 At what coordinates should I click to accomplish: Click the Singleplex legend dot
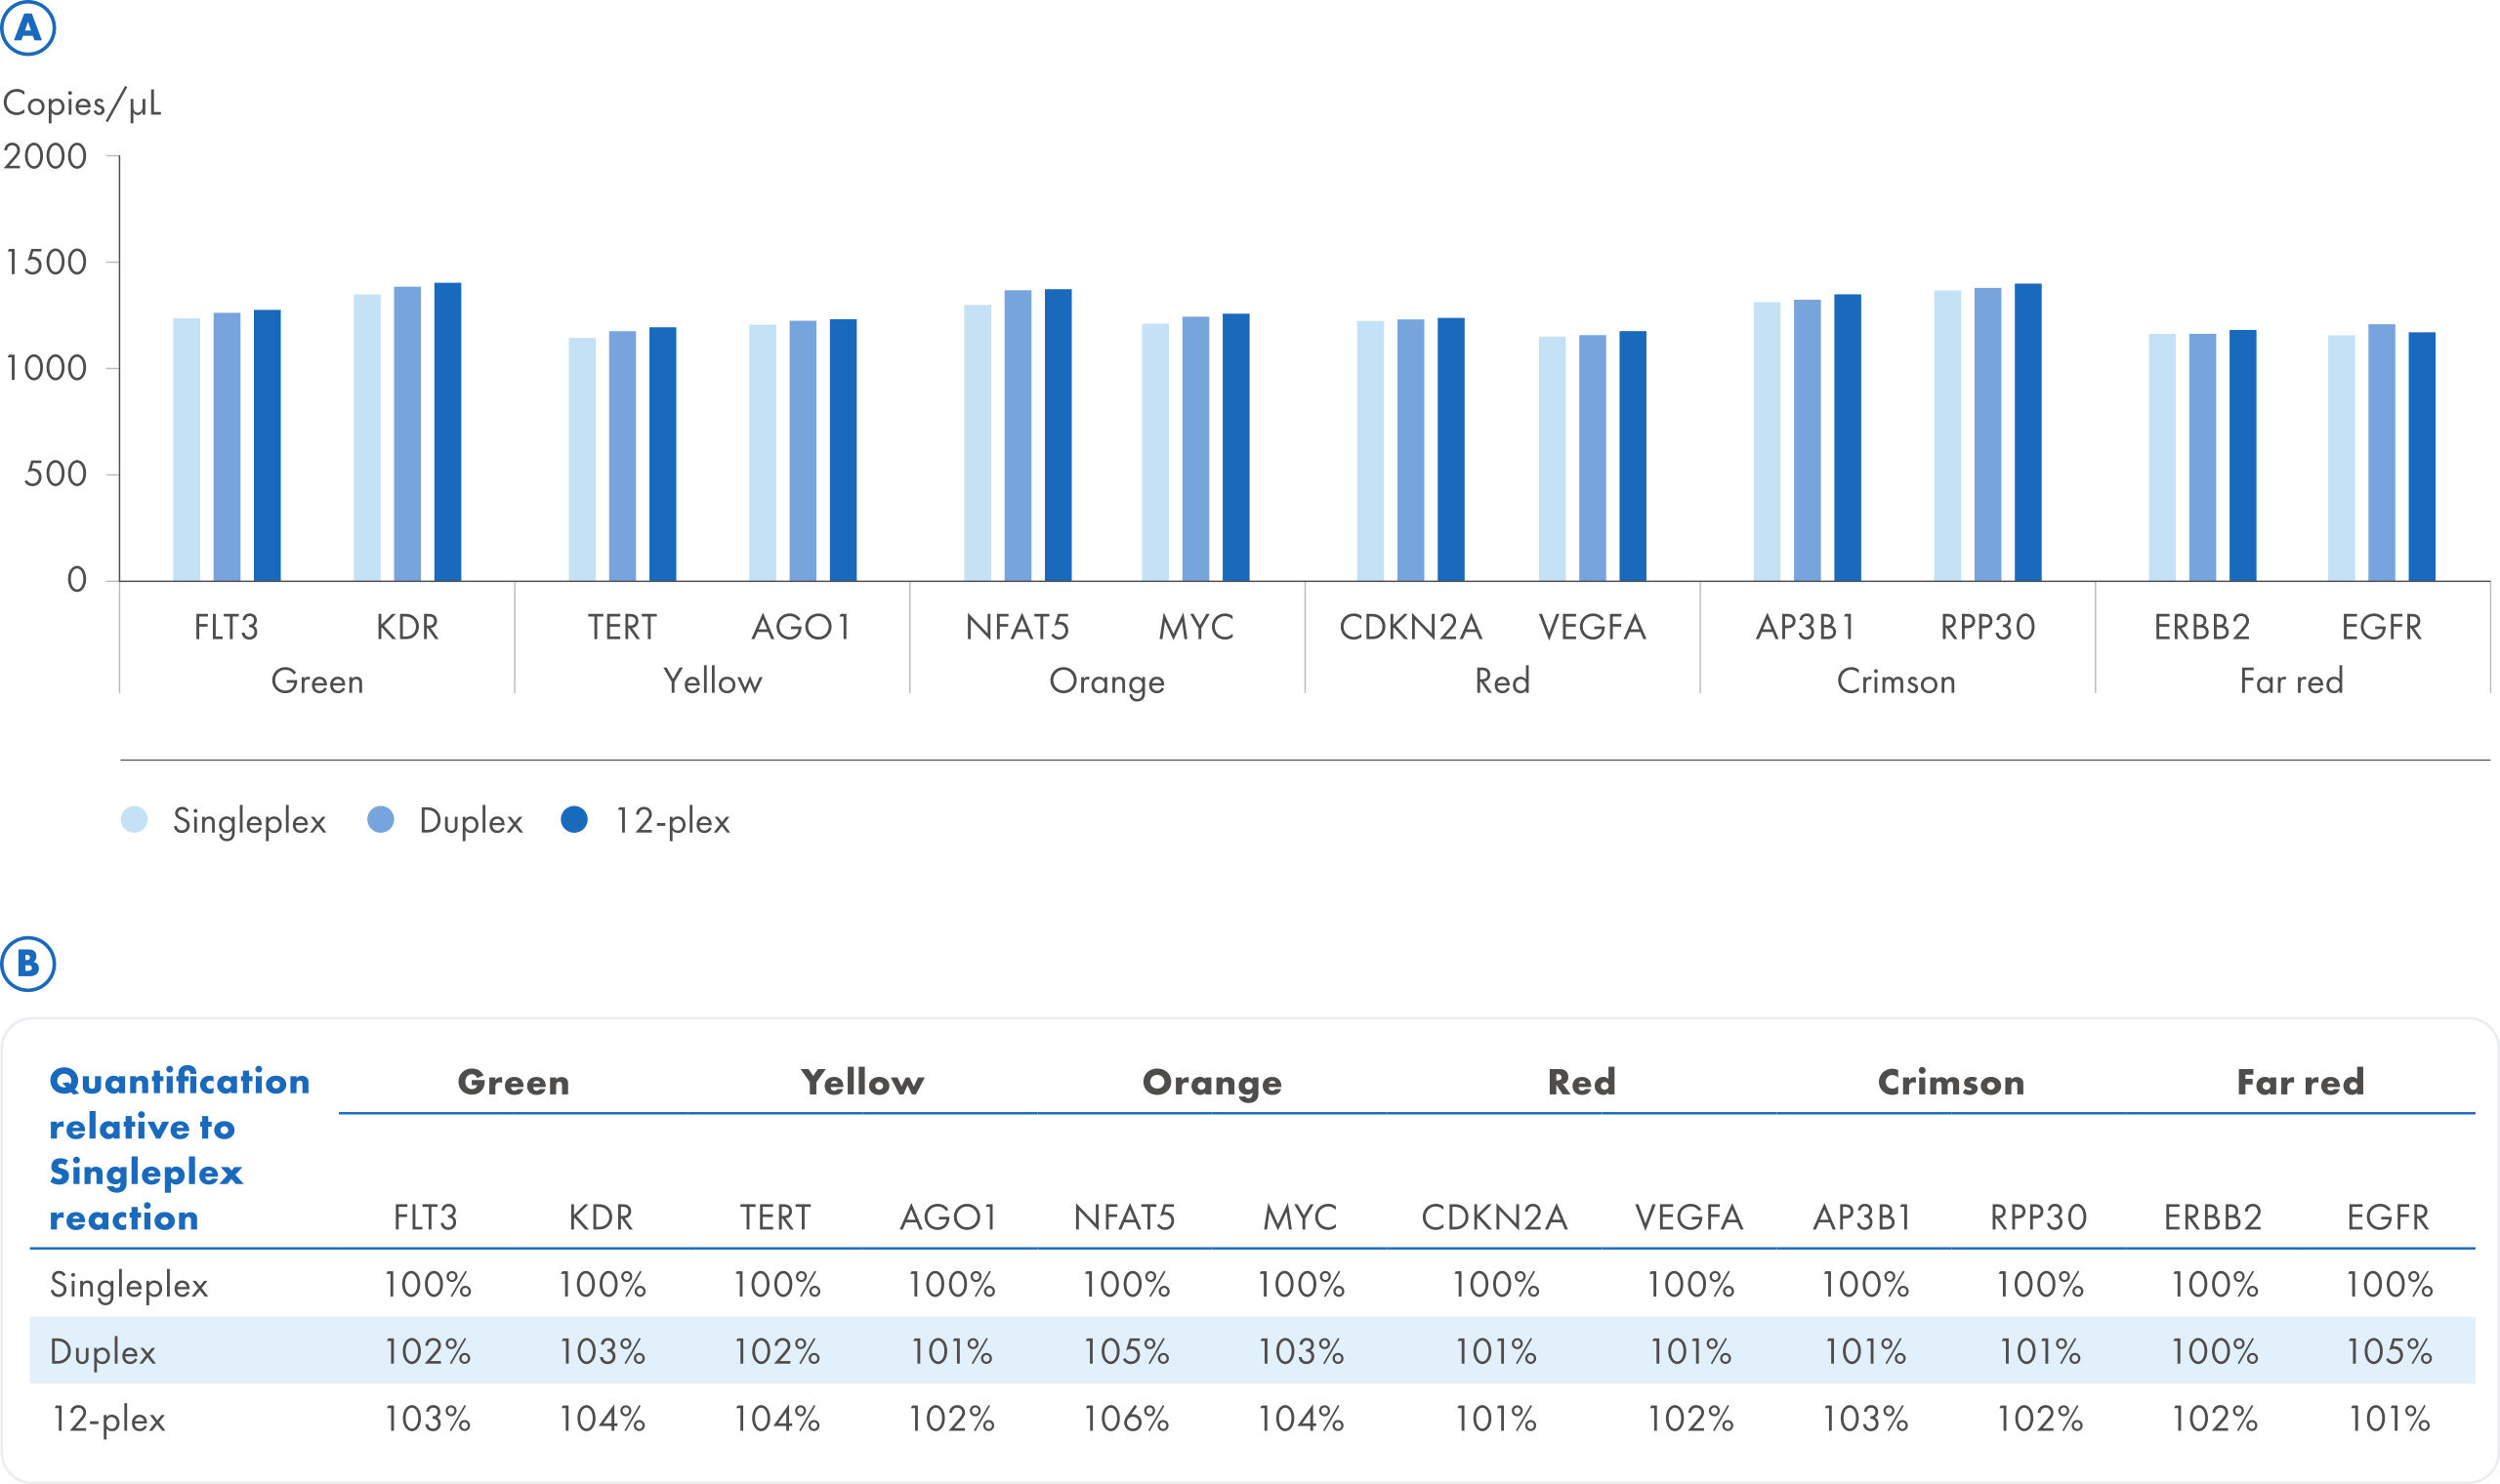click(134, 820)
